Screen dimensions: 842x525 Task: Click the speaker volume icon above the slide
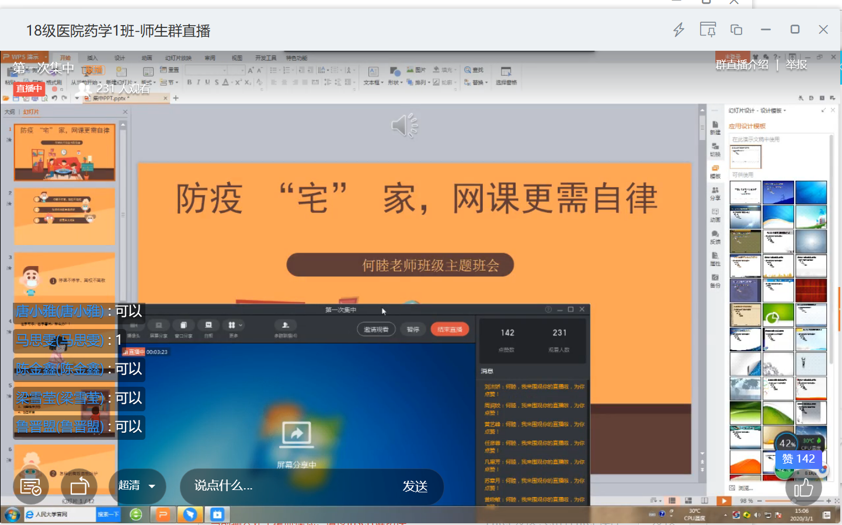coord(405,125)
